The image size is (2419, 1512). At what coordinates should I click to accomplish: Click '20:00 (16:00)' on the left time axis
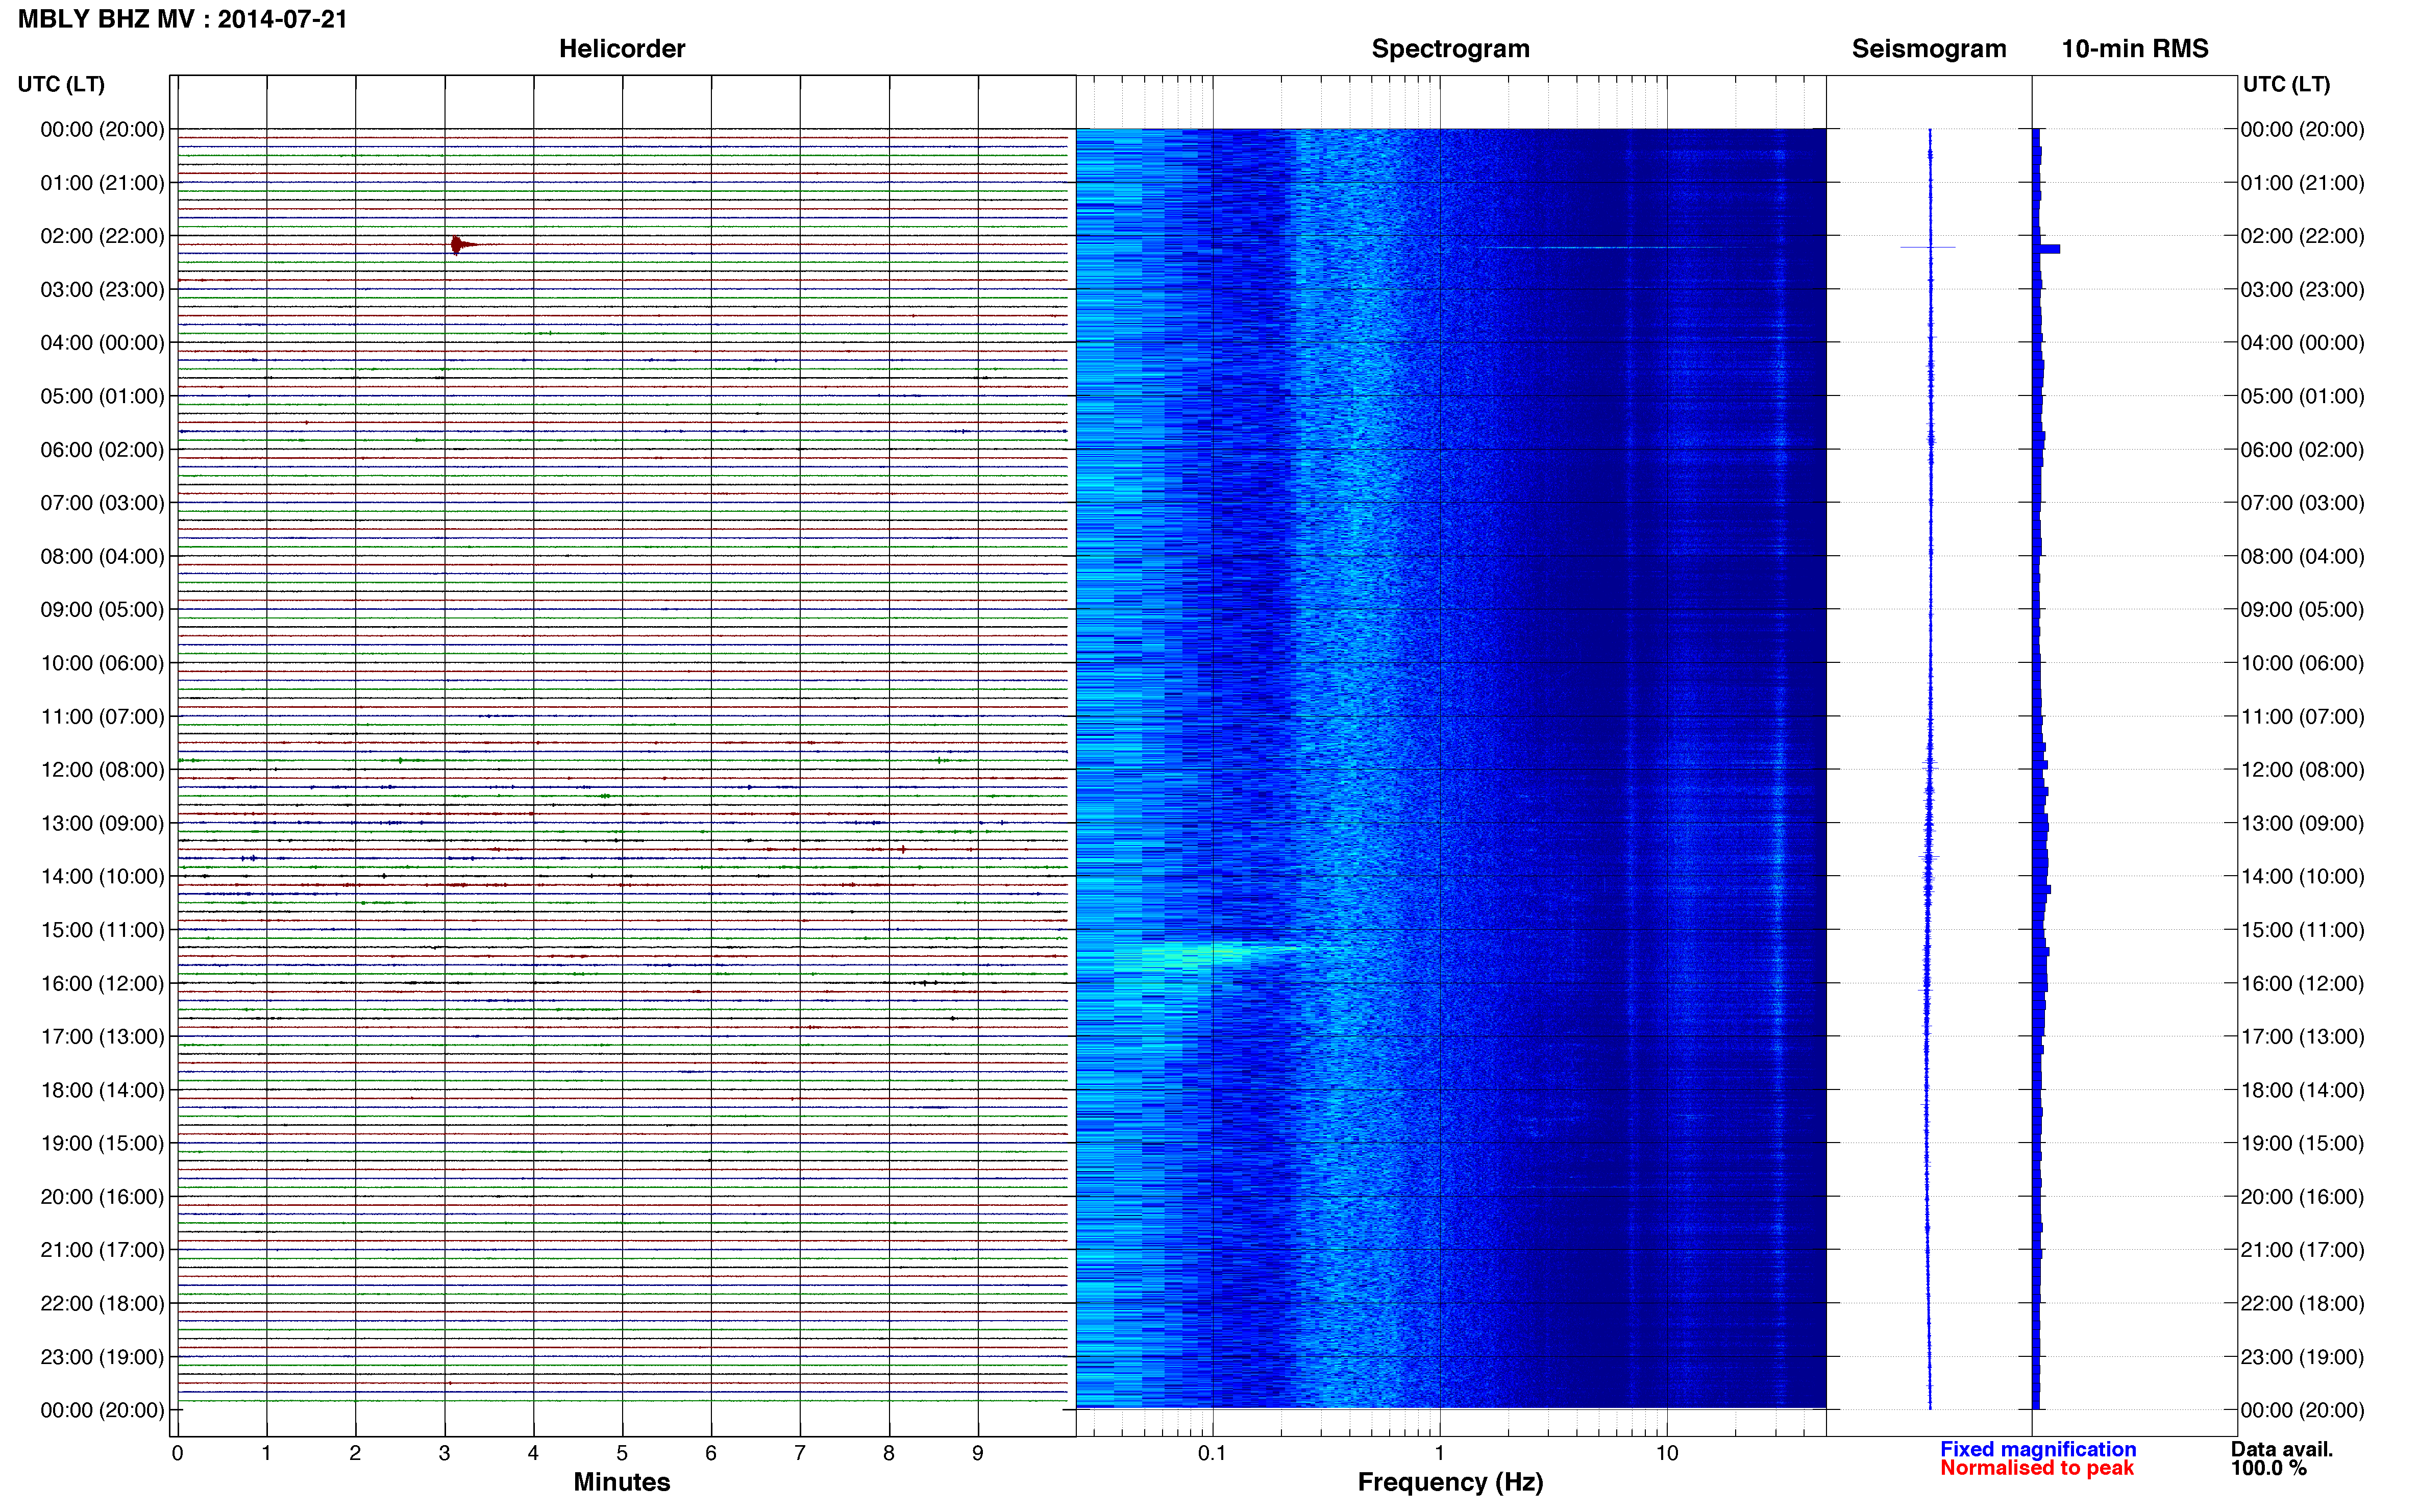[x=102, y=1197]
